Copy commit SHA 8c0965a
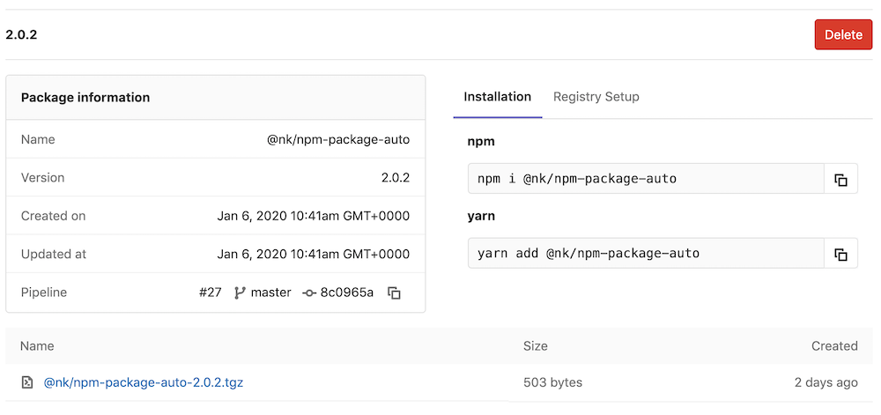 395,293
